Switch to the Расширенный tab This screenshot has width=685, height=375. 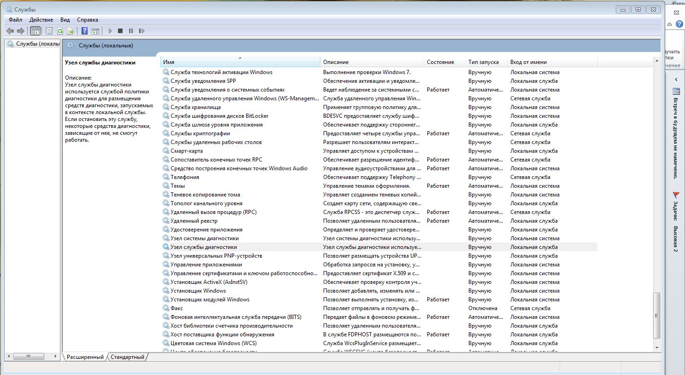[x=85, y=357]
